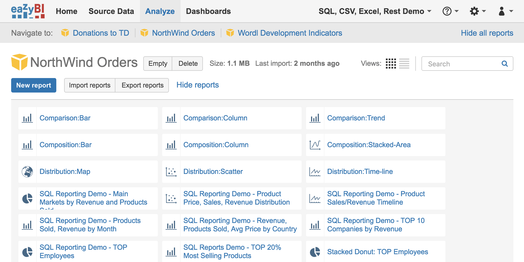Click bar icon of Avg Price by Country

point(171,225)
